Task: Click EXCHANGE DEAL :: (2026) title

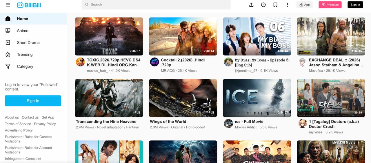Action: (x=336, y=63)
